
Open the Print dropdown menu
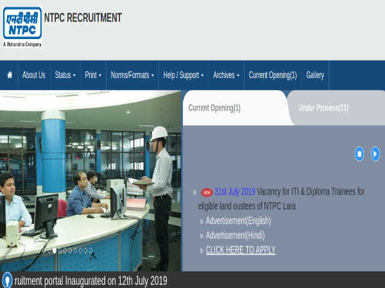click(93, 75)
